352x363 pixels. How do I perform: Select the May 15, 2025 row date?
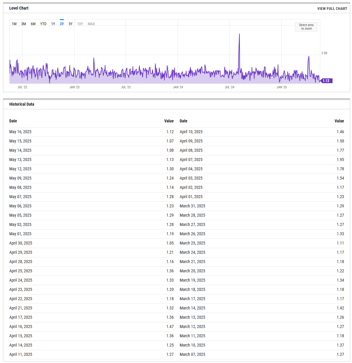[20, 141]
